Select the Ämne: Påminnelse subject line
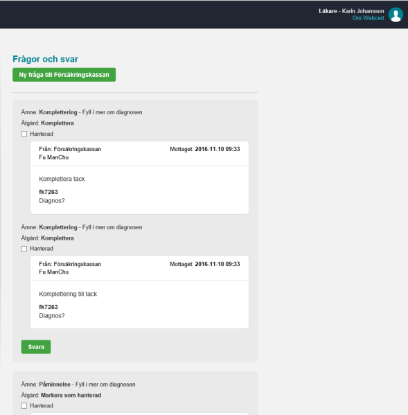408x415 pixels. pyautogui.click(x=78, y=385)
